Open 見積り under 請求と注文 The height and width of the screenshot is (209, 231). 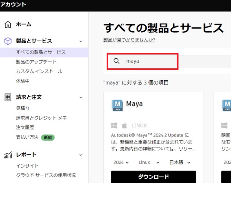pos(23,108)
